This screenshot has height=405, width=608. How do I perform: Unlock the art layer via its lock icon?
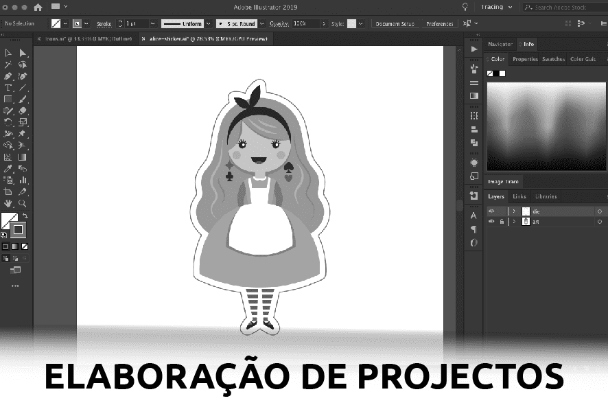click(502, 222)
